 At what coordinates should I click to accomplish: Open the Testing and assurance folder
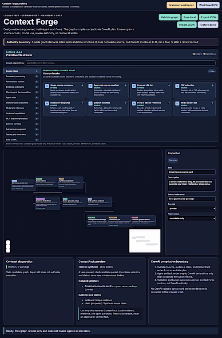[22, 135]
